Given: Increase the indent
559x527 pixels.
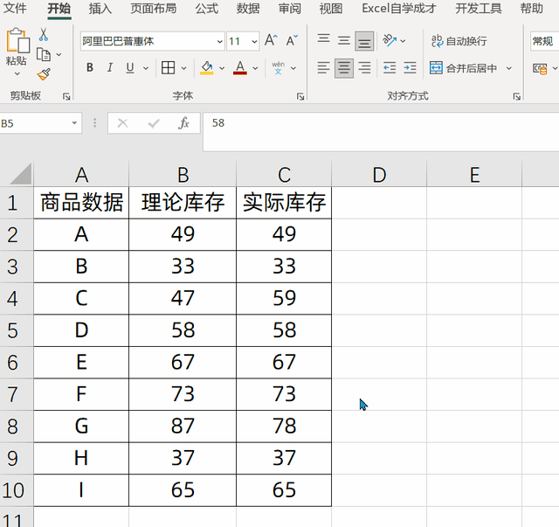Looking at the screenshot, I should click(410, 67).
